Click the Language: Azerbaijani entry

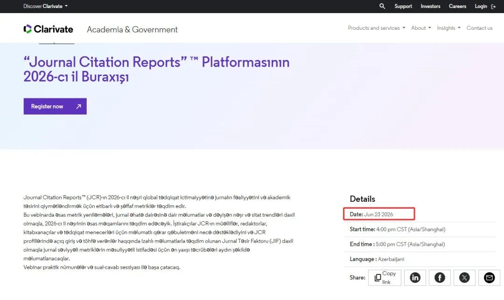coord(377,259)
